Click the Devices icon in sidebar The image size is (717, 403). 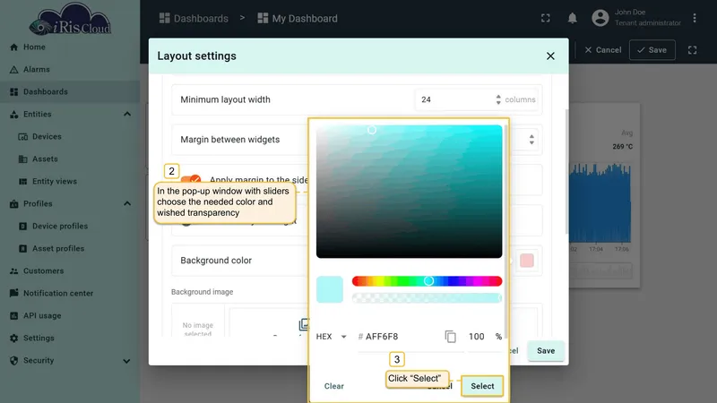(x=23, y=137)
